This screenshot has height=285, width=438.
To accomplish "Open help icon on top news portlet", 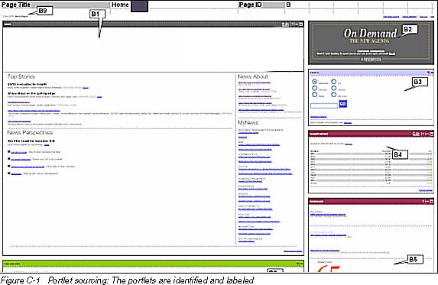I will 292,24.
